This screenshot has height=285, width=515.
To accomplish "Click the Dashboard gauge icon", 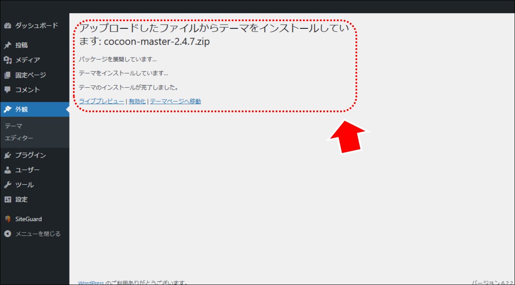I will tap(7, 26).
